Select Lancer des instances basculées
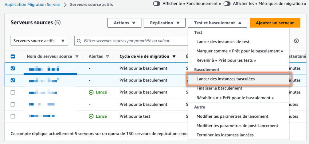 click(x=225, y=79)
